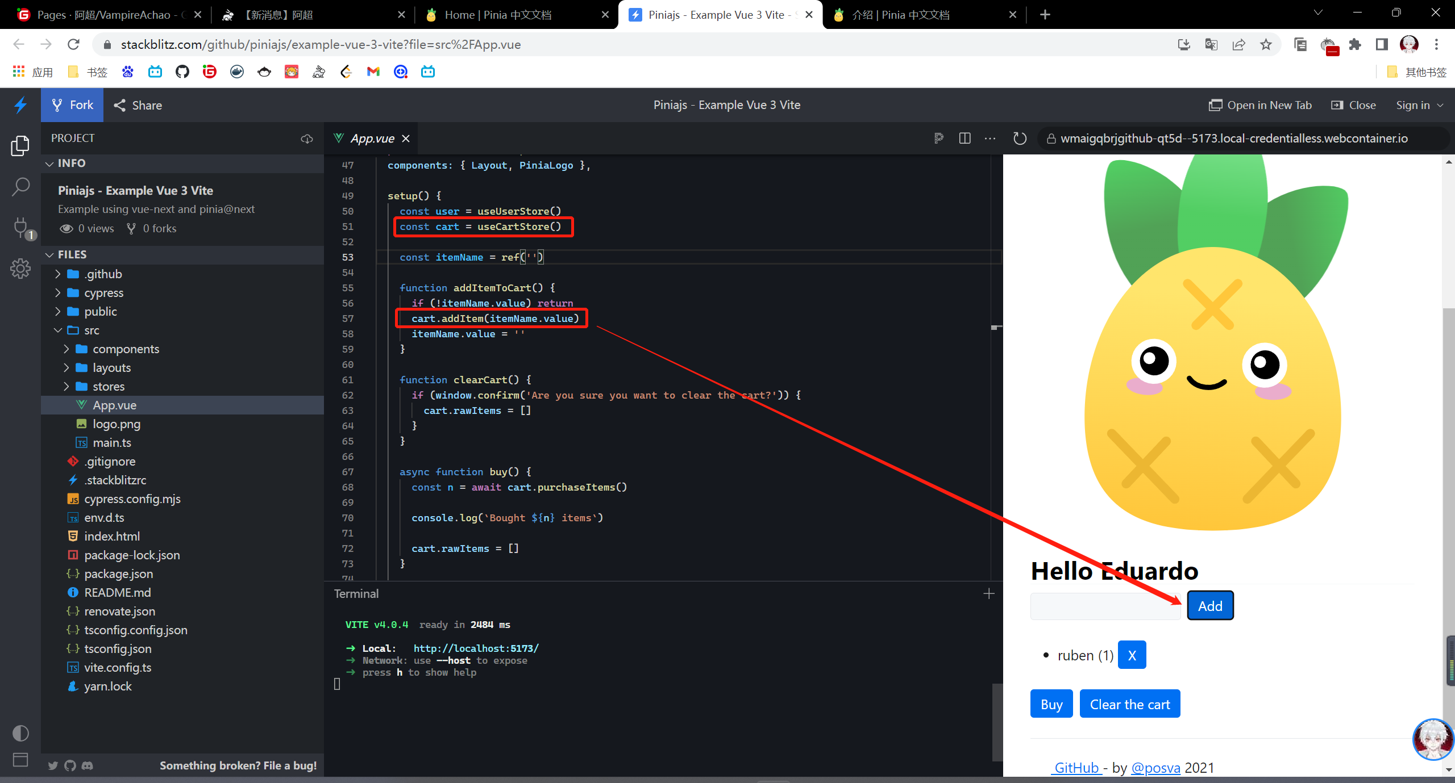Toggle the bottom panel layout icon
Viewport: 1455px width, 783px height.
pos(20,760)
